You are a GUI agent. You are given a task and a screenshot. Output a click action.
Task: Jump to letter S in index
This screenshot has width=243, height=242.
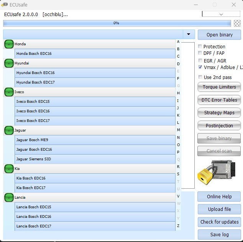point(178,174)
